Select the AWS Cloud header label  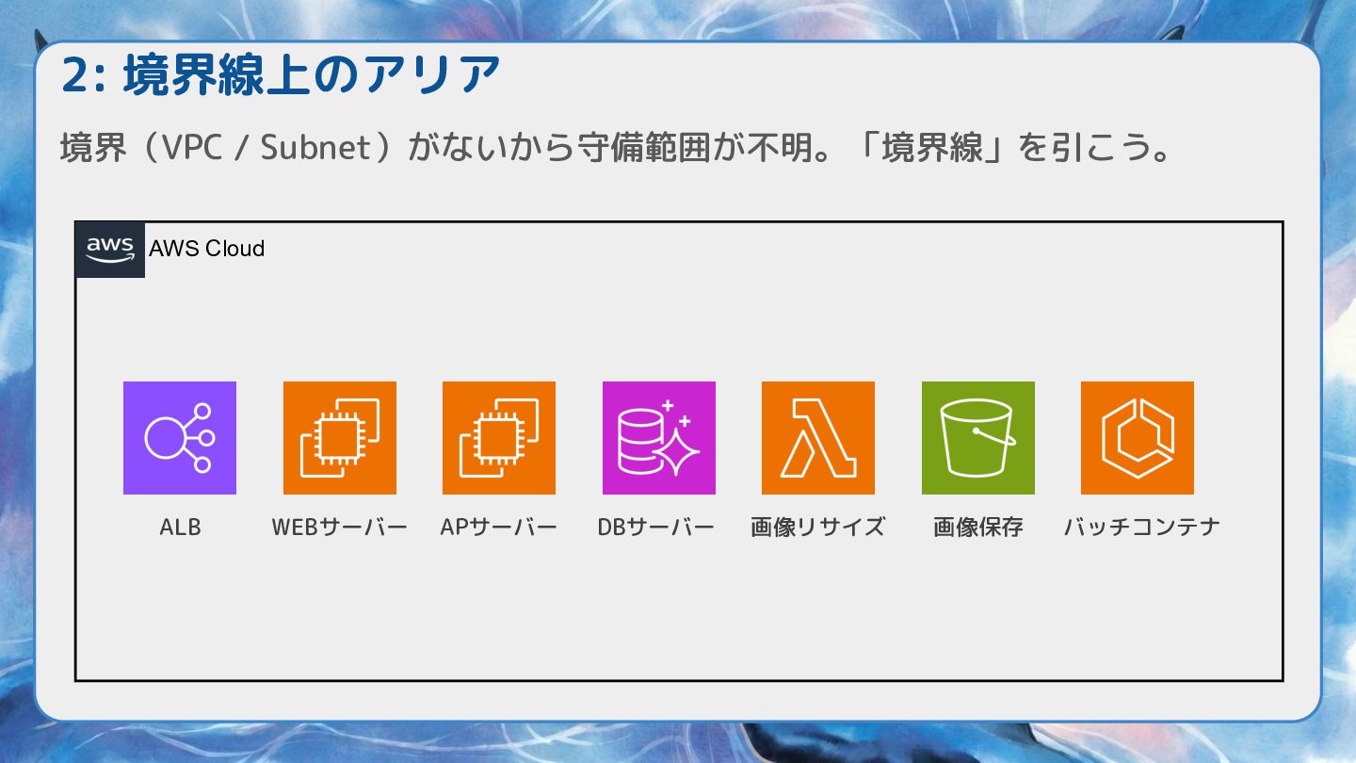(x=206, y=249)
